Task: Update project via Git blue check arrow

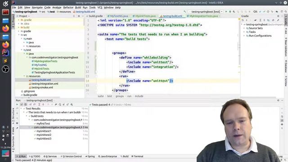Action: [260, 12]
